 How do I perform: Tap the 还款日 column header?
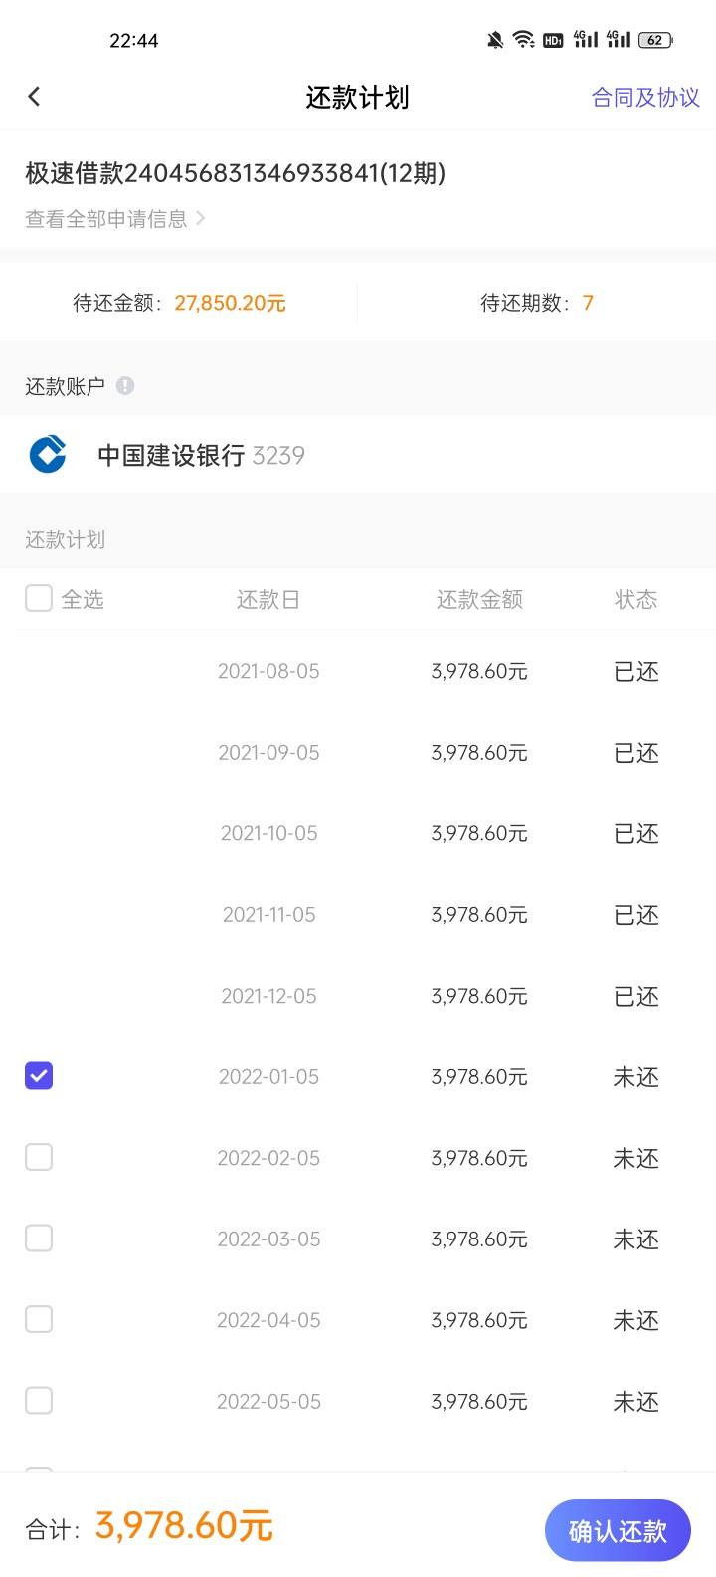[x=268, y=599]
